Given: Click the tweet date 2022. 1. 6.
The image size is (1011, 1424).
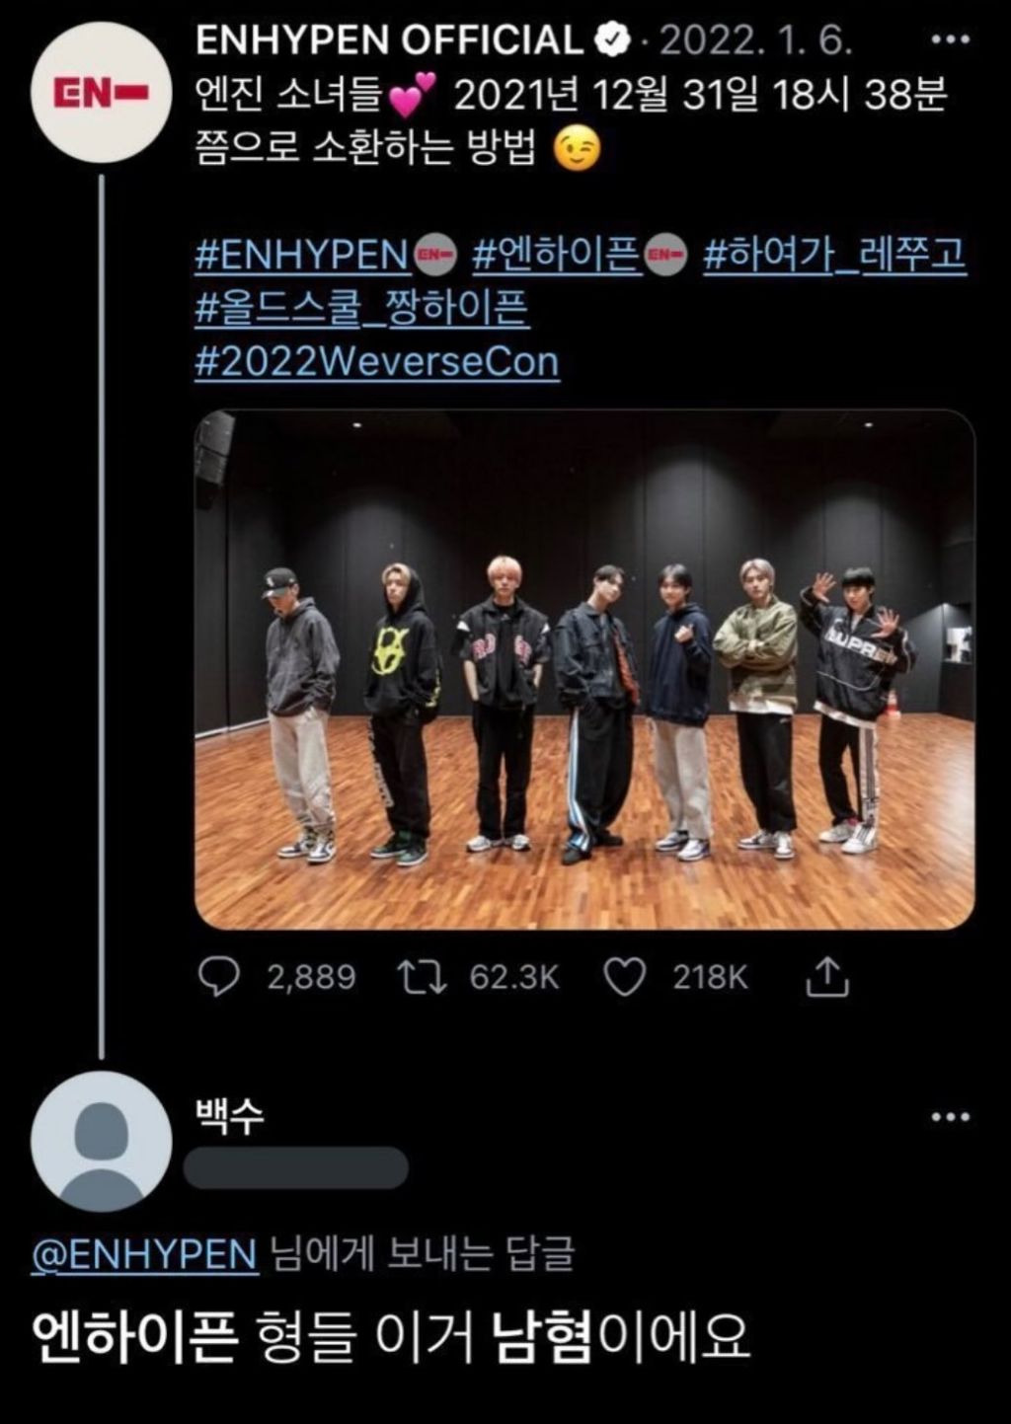Looking at the screenshot, I should 755,40.
